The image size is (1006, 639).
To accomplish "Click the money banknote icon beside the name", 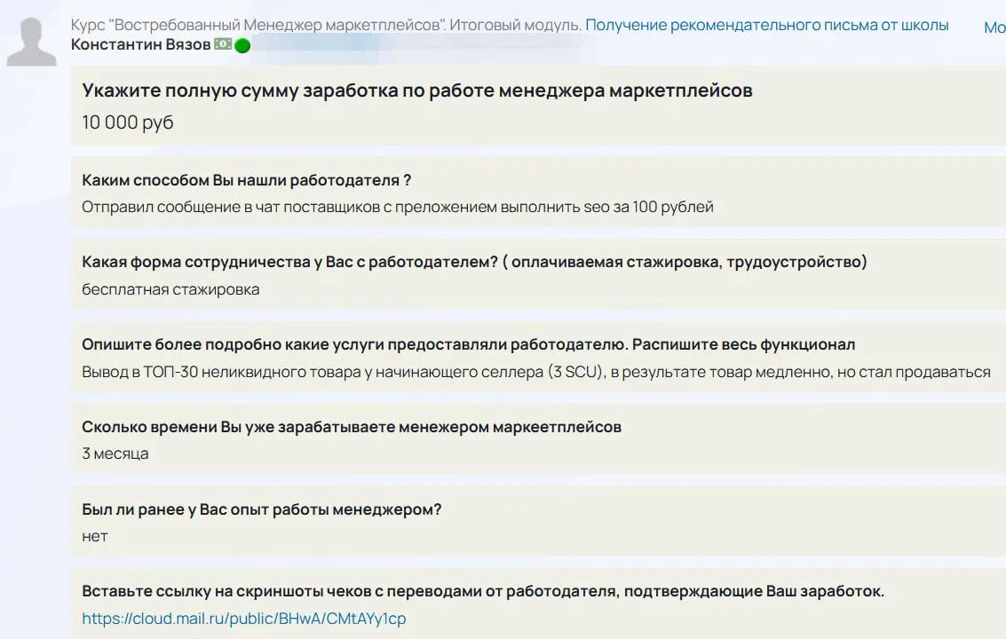I will tap(223, 44).
